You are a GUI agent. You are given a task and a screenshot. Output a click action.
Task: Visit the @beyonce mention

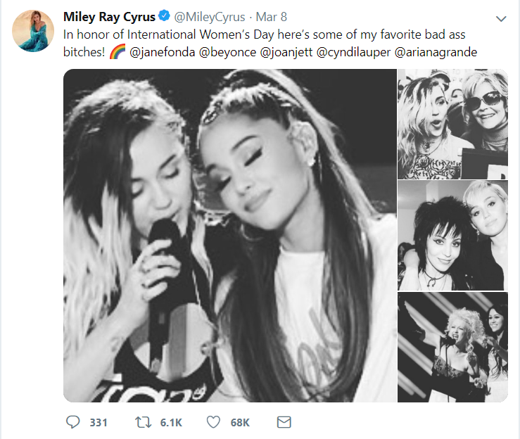click(x=227, y=52)
